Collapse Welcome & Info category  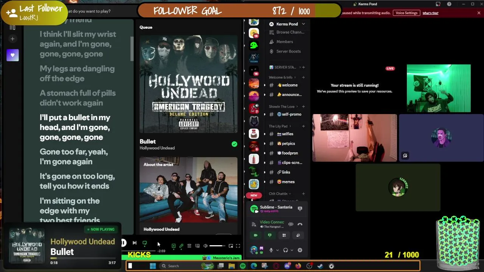tap(282, 77)
